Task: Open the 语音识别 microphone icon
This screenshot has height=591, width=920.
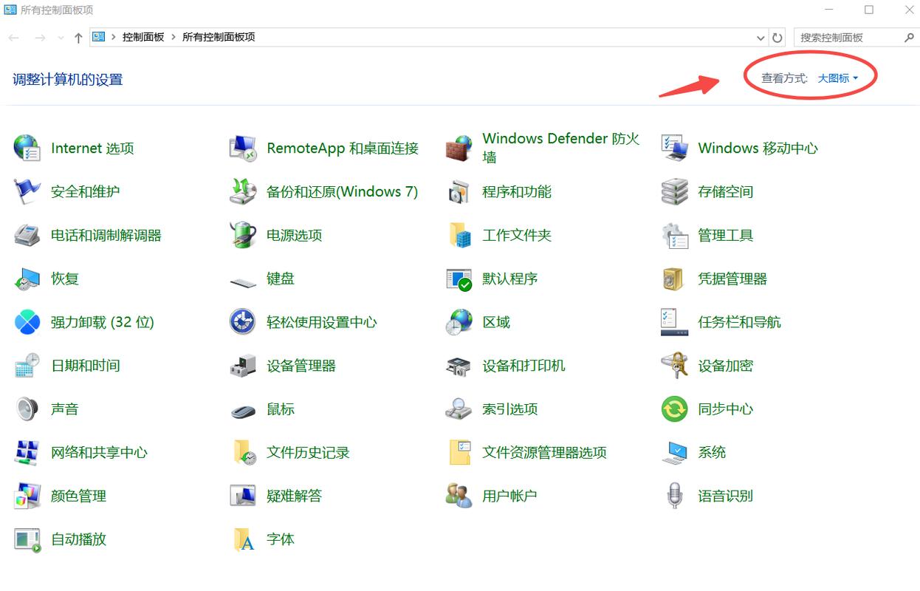Action: coord(674,496)
